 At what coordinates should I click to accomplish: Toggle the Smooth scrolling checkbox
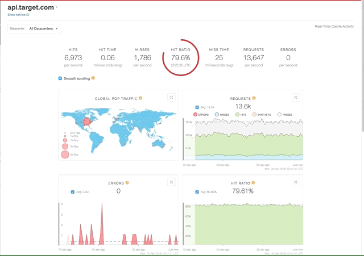[60, 78]
